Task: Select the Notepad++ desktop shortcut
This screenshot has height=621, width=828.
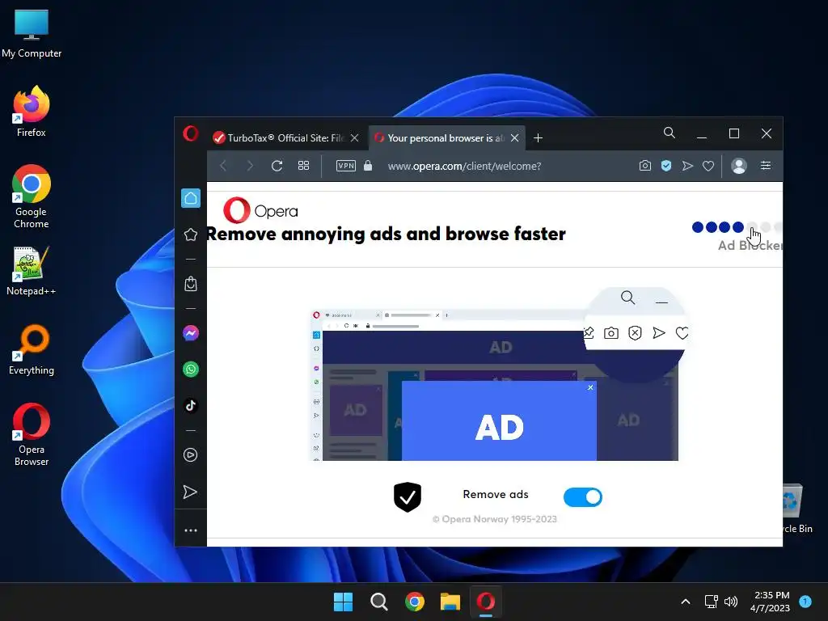Action: pos(32,271)
